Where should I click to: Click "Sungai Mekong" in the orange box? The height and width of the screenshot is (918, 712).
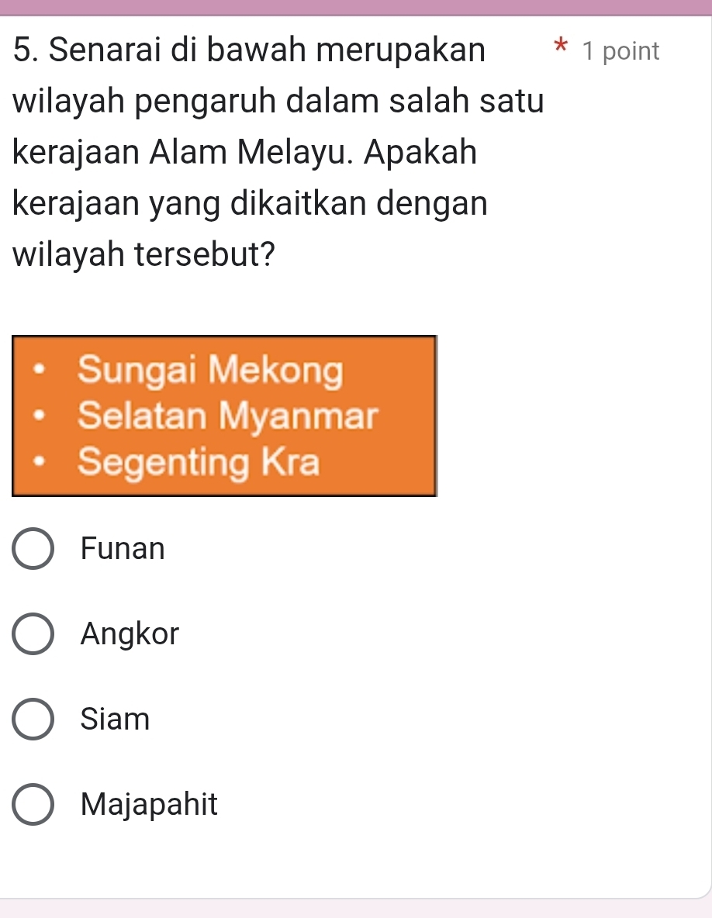point(210,370)
